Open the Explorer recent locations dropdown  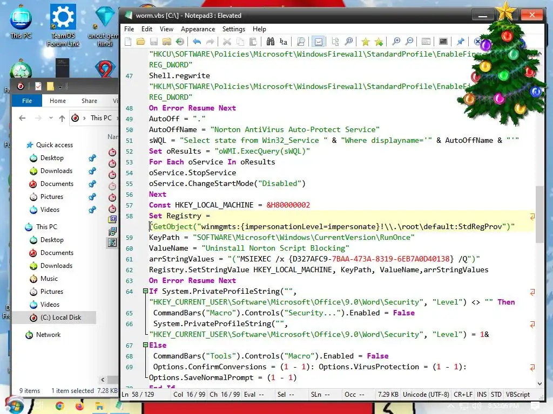pyautogui.click(x=51, y=118)
